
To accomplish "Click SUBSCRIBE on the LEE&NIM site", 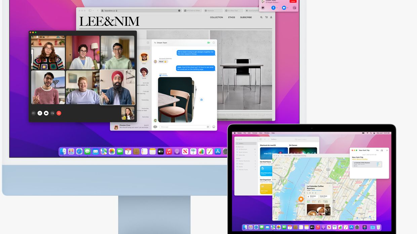I will coord(246,17).
